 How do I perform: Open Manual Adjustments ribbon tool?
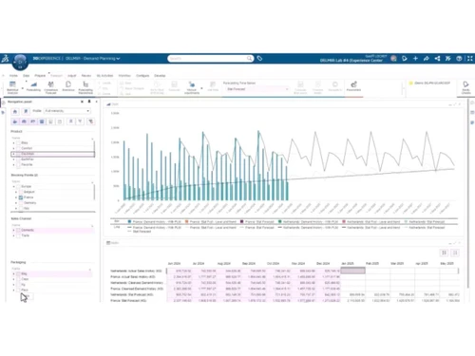(x=192, y=87)
